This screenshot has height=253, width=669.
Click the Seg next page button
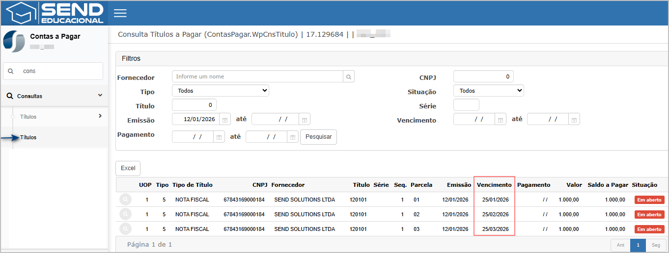(656, 245)
